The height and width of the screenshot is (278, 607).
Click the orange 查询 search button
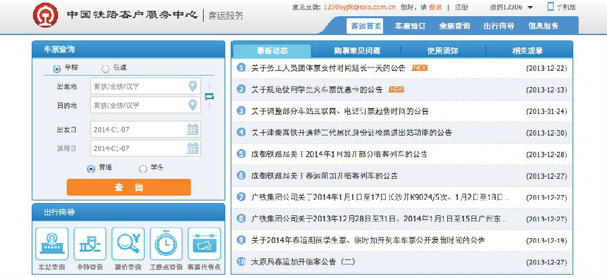pyautogui.click(x=129, y=188)
